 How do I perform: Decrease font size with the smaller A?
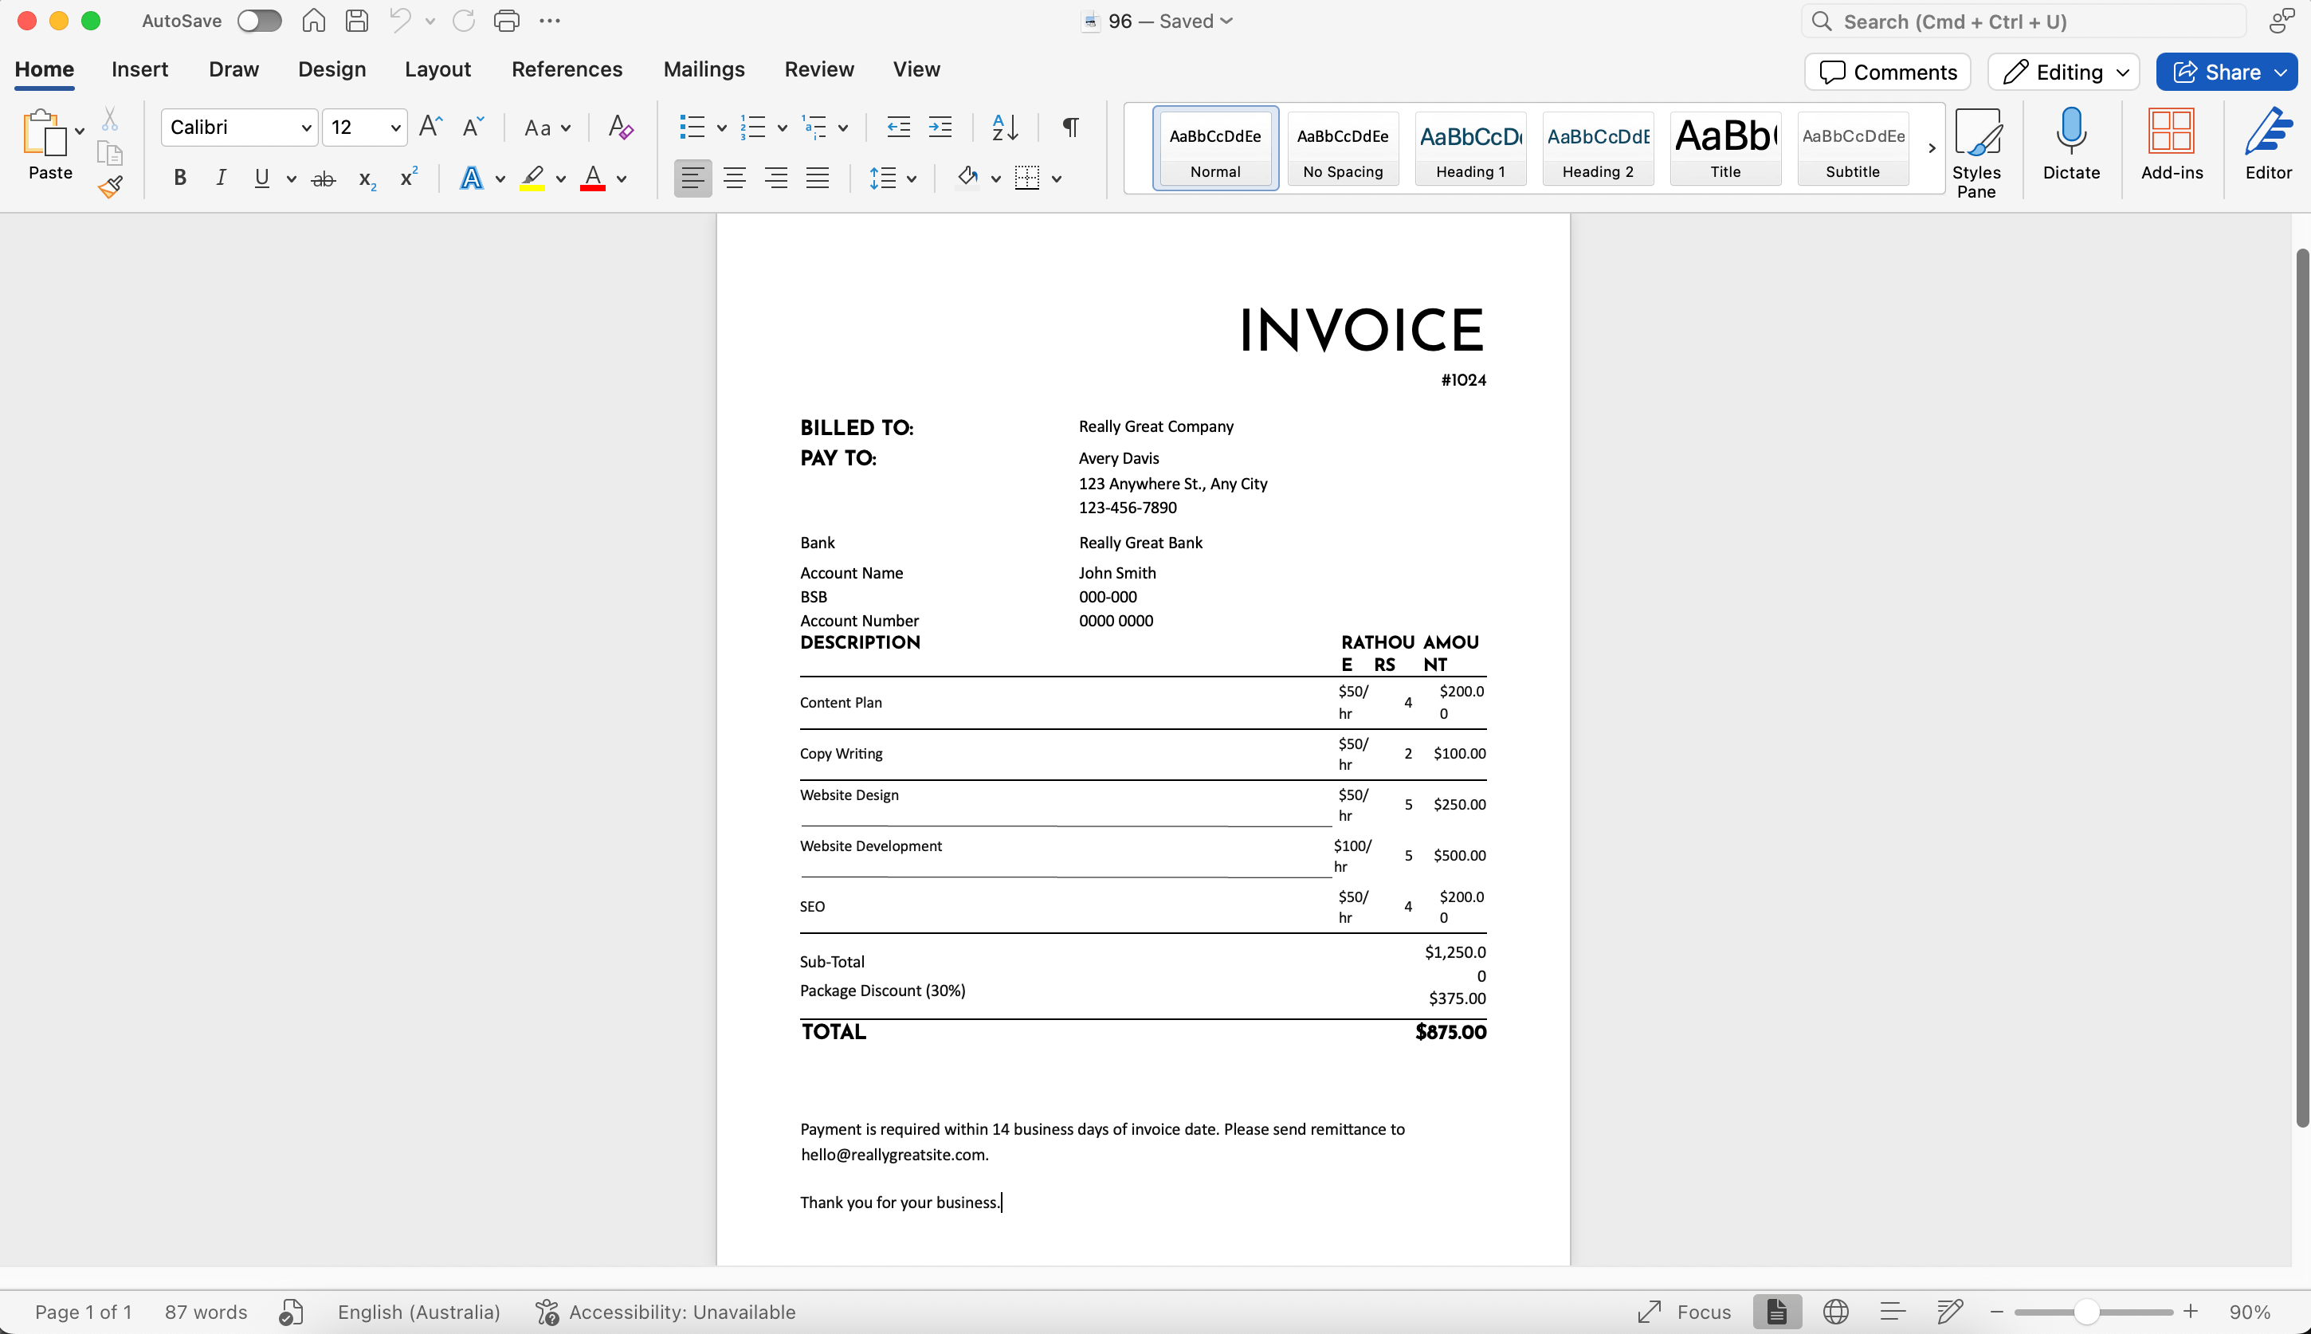tap(473, 127)
